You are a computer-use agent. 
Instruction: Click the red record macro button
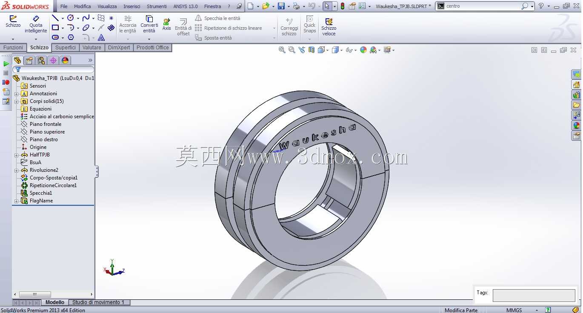pyautogui.click(x=6, y=82)
